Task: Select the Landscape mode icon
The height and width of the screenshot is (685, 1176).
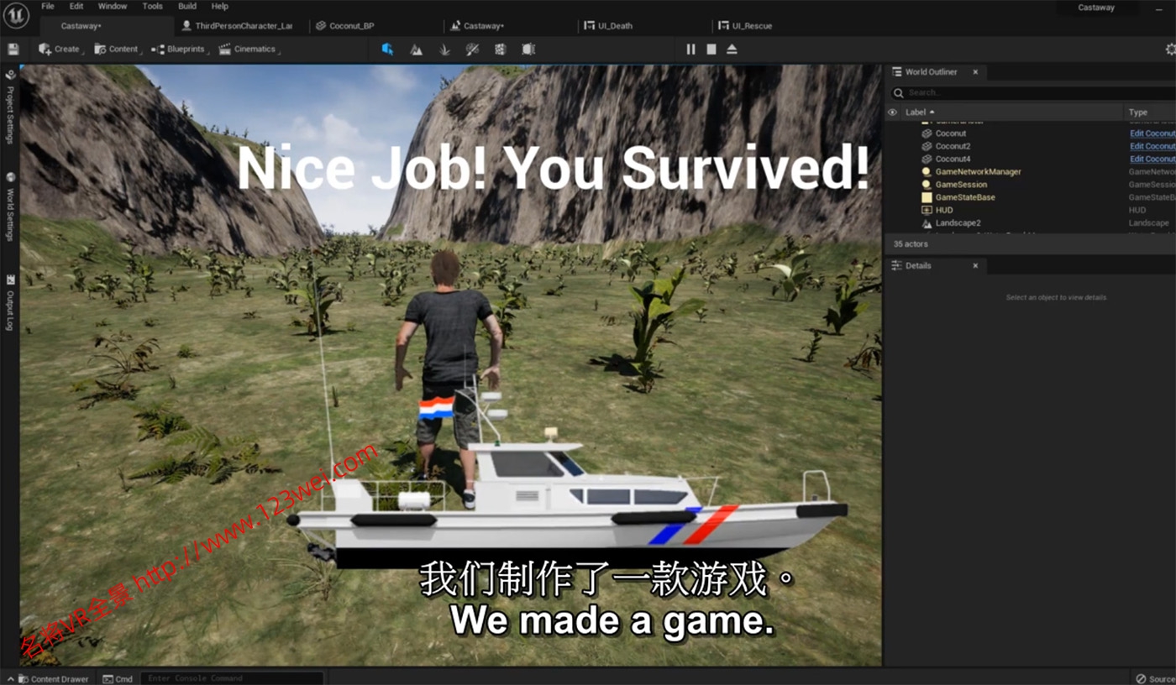Action: pyautogui.click(x=416, y=50)
